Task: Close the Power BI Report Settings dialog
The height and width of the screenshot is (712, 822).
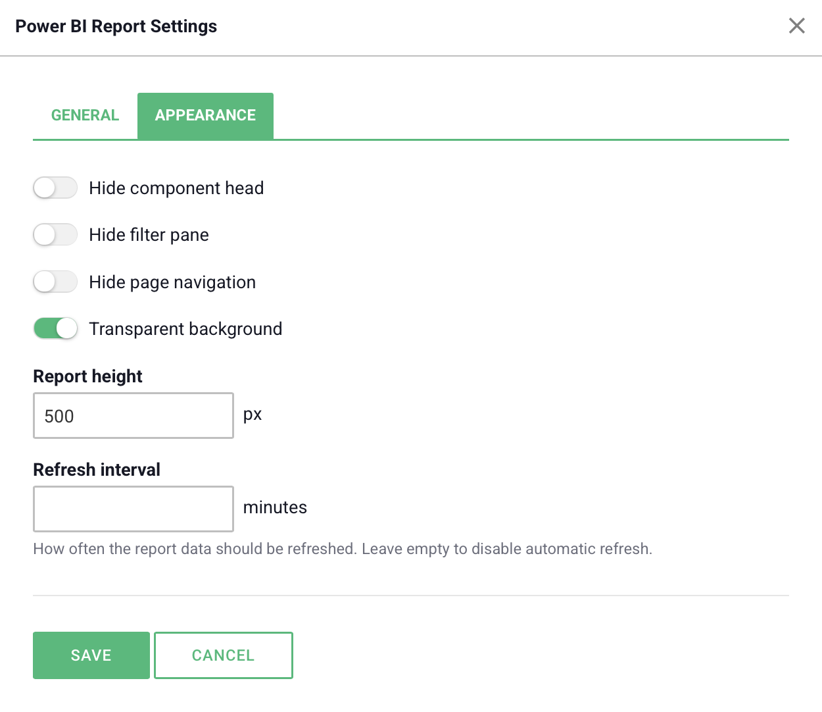Action: (x=796, y=26)
